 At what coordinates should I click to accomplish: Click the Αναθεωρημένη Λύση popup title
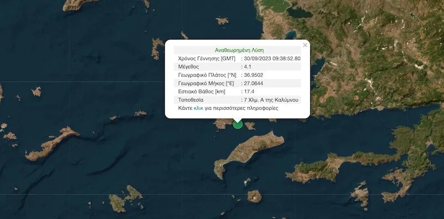tap(239, 50)
